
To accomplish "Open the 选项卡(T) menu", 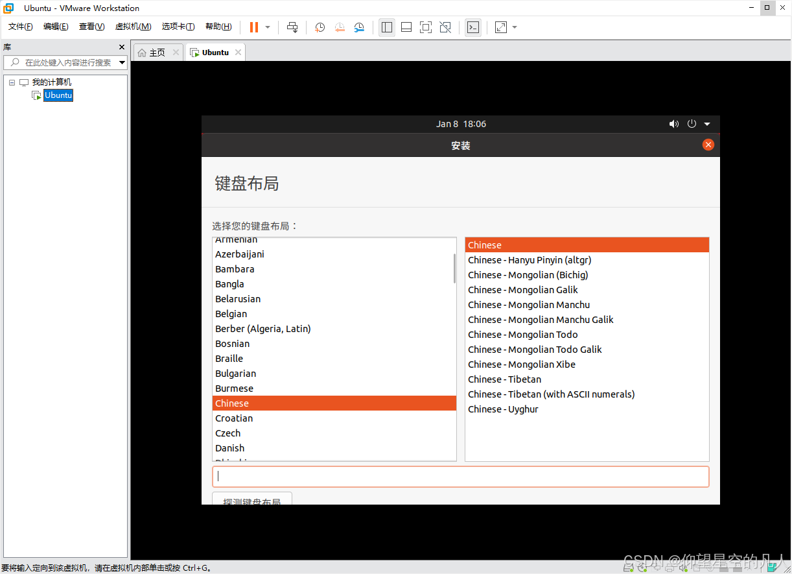I will point(178,27).
